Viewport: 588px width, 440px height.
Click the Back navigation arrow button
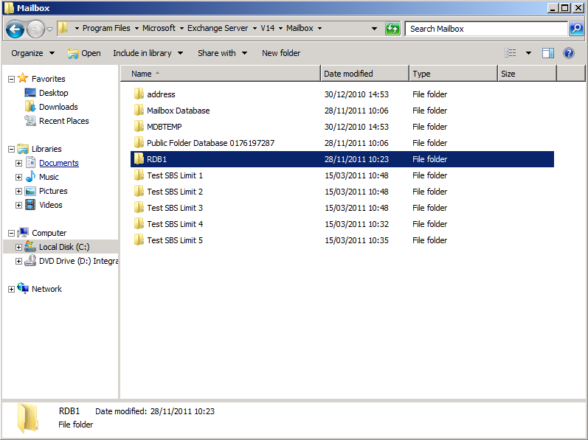[15, 29]
